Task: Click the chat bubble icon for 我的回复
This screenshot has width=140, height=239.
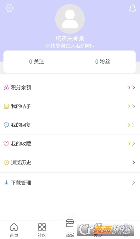Action: (6, 125)
